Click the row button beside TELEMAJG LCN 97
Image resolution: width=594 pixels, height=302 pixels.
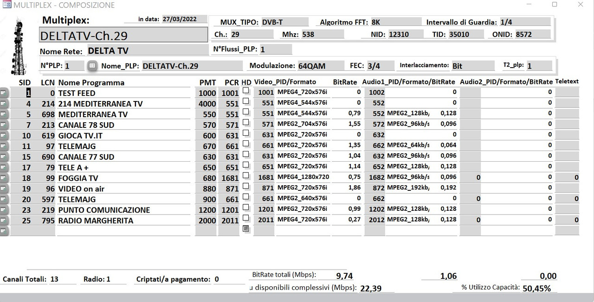coord(4,146)
